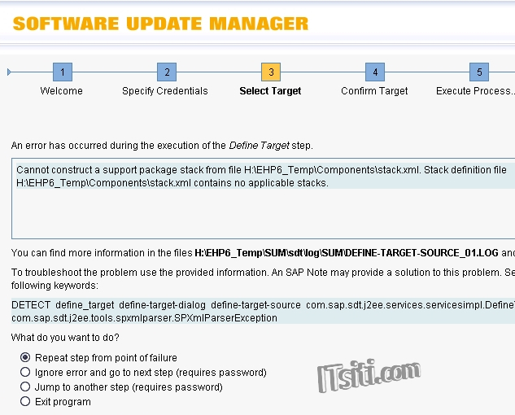Viewport: 515px width, 415px height.
Task: Select the Select Target step label
Action: pos(270,91)
